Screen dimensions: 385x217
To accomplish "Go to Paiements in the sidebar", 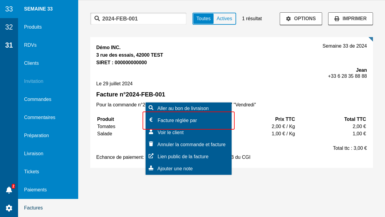I will [35, 190].
